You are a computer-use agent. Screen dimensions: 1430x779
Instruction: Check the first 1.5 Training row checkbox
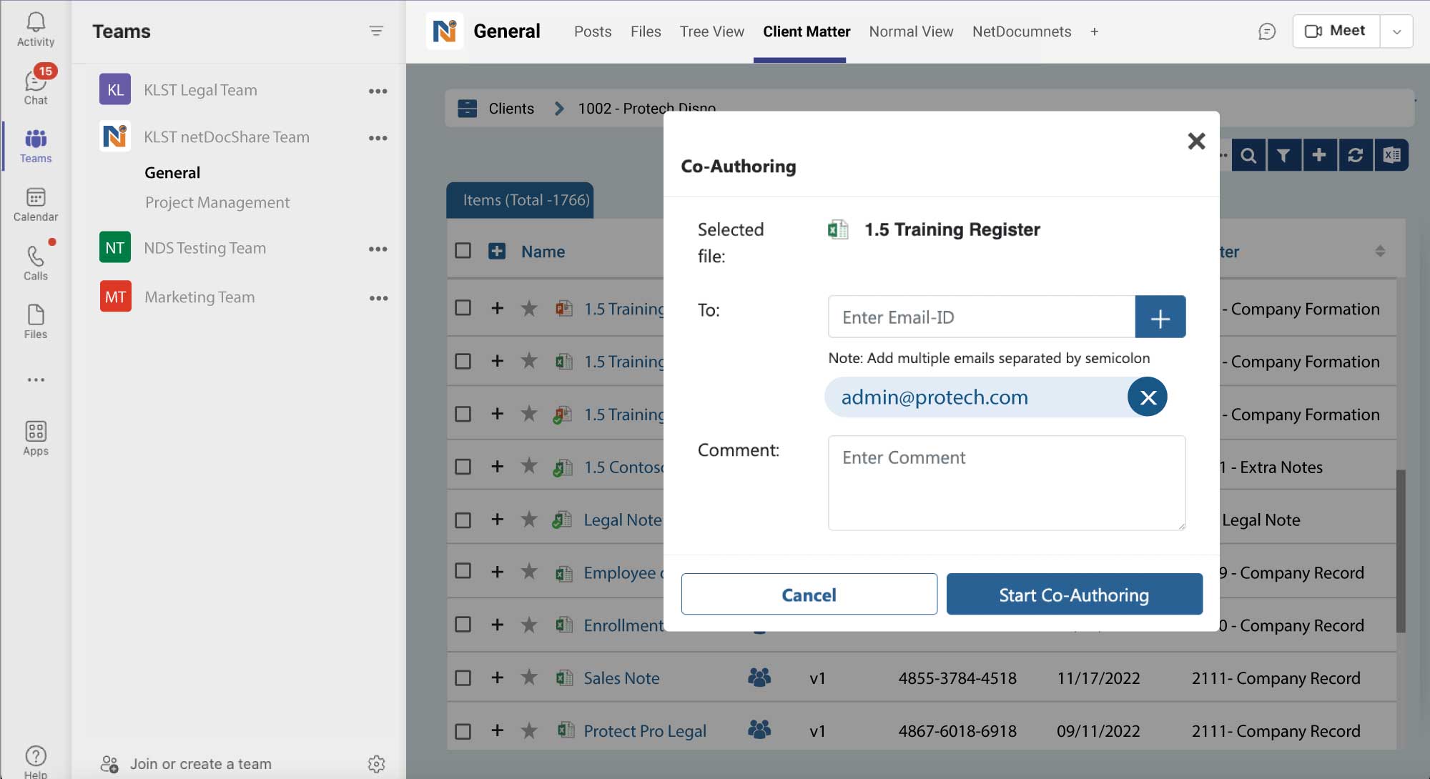click(463, 308)
